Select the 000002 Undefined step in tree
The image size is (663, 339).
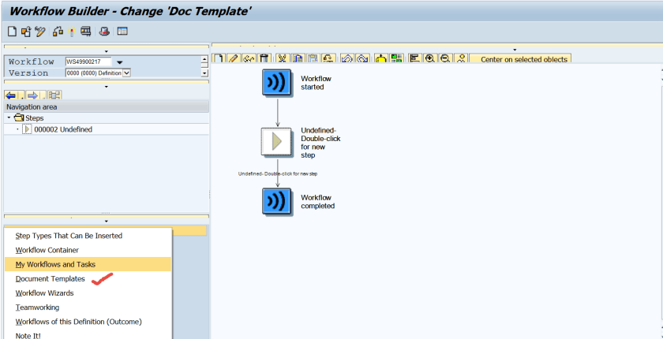point(63,129)
